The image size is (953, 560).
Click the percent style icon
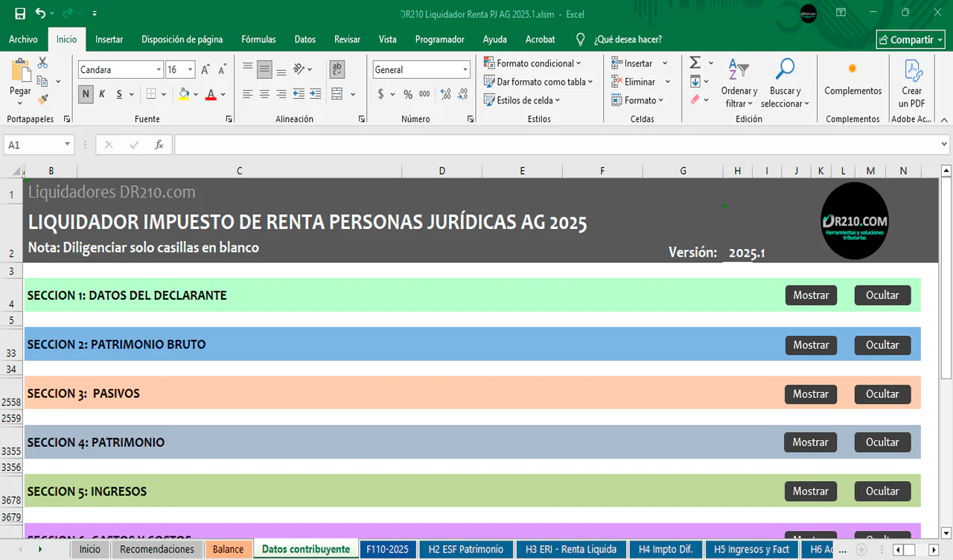(x=407, y=94)
